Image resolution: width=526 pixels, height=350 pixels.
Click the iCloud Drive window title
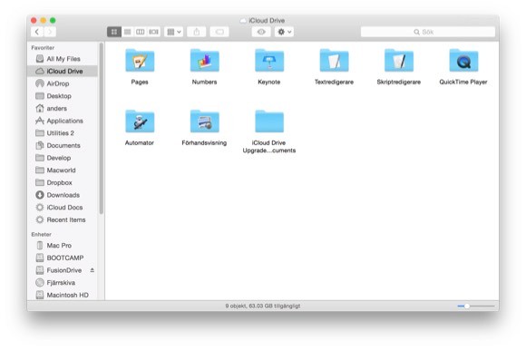click(267, 21)
